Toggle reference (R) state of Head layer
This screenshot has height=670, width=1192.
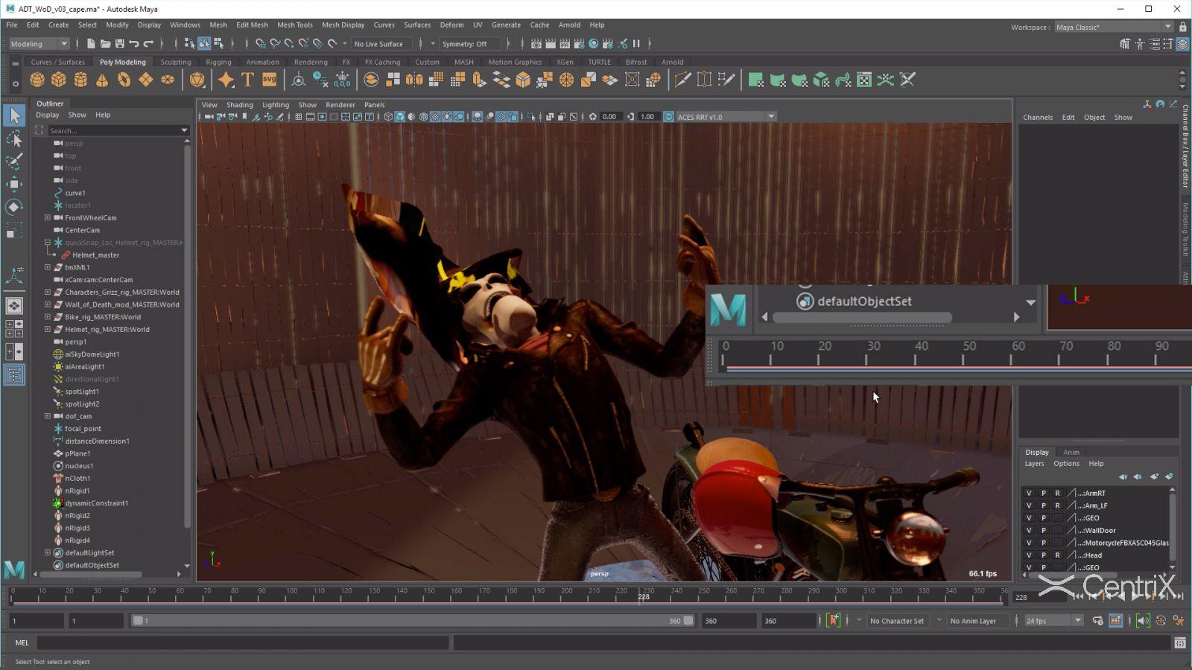click(1057, 555)
